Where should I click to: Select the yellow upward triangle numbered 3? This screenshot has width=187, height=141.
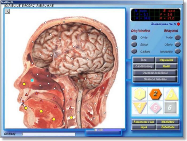click(171, 94)
